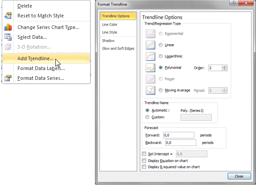Decrease polynomial Order with down arrow
256x186 pixels.
click(225, 69)
